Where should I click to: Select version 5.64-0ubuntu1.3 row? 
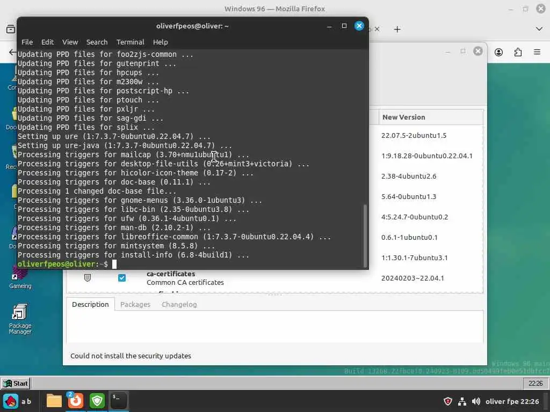pyautogui.click(x=409, y=196)
